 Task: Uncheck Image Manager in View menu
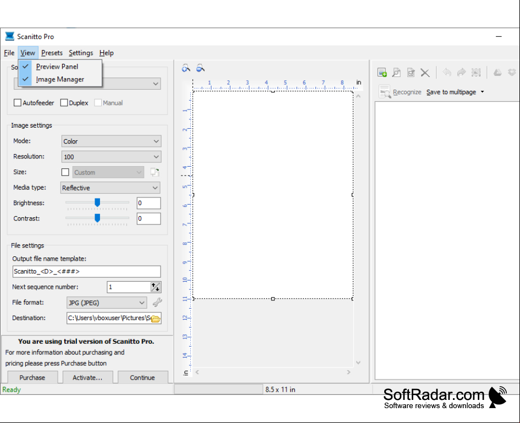click(60, 79)
